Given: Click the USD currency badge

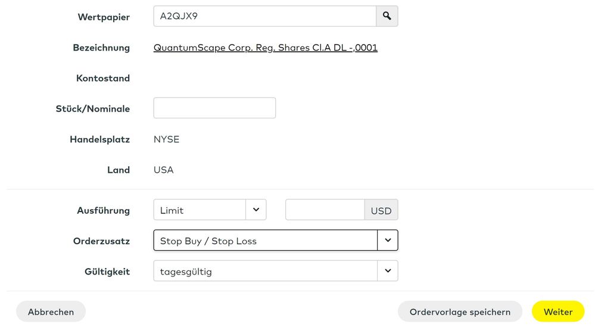Looking at the screenshot, I should point(381,210).
